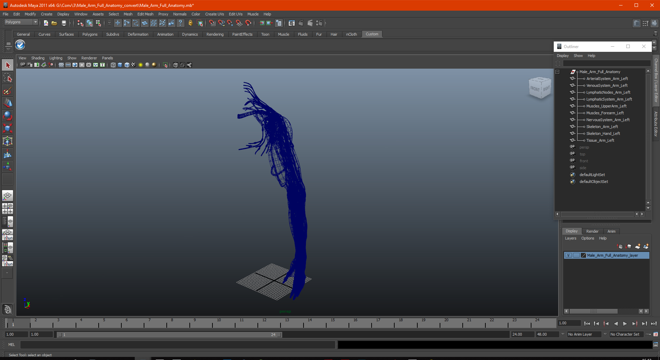Enable snap to curves magnet
Image resolution: width=660 pixels, height=360 pixels.
tap(221, 23)
